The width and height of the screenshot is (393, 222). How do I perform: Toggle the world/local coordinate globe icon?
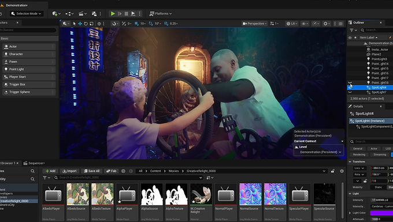pos(99,24)
